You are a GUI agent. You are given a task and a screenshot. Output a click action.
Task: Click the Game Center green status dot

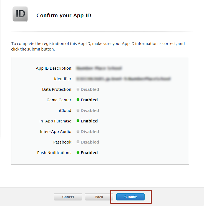tap(78, 100)
